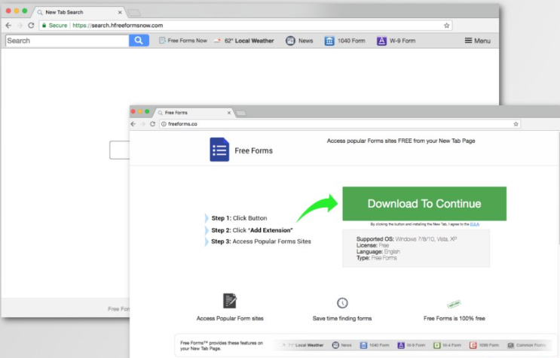The width and height of the screenshot is (560, 358).
Task: Reload the freeforms.co page
Action: pos(153,123)
